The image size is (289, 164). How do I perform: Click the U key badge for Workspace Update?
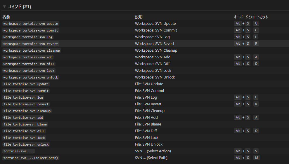coord(256,24)
